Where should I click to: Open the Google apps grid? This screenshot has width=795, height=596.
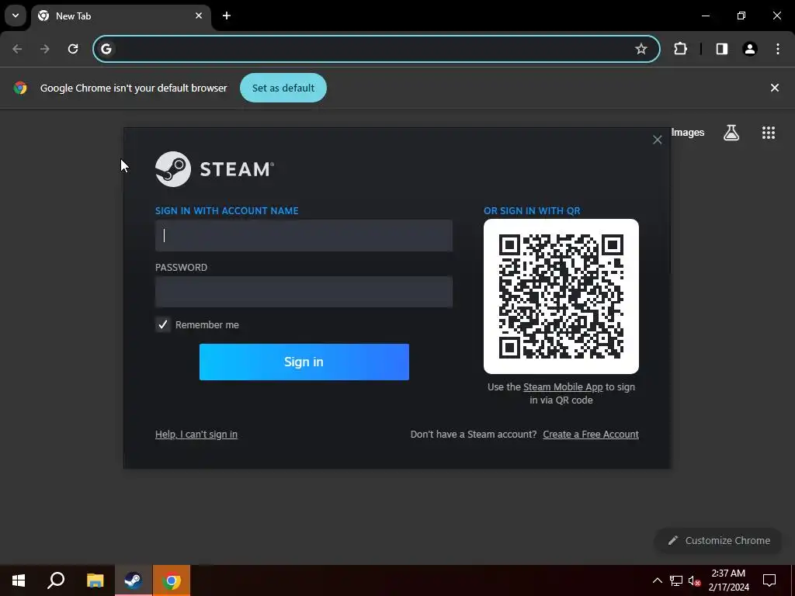[769, 133]
